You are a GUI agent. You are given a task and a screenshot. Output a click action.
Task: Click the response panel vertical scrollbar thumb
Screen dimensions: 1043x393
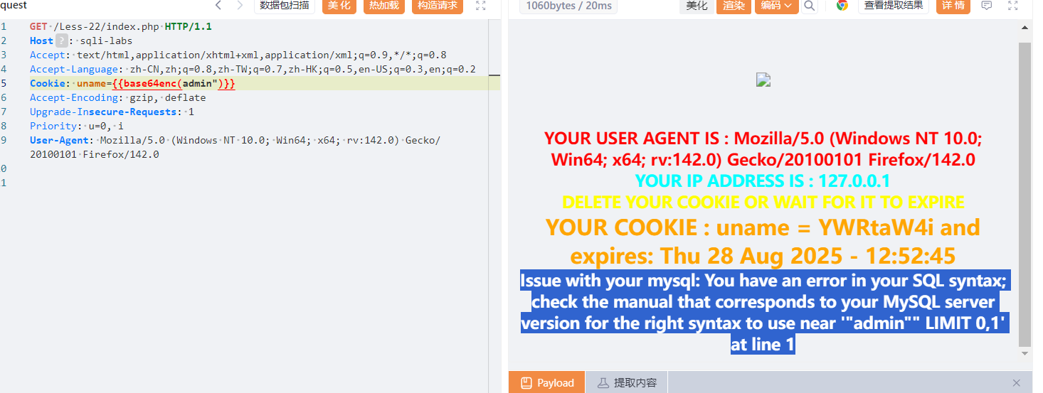[x=1025, y=194]
